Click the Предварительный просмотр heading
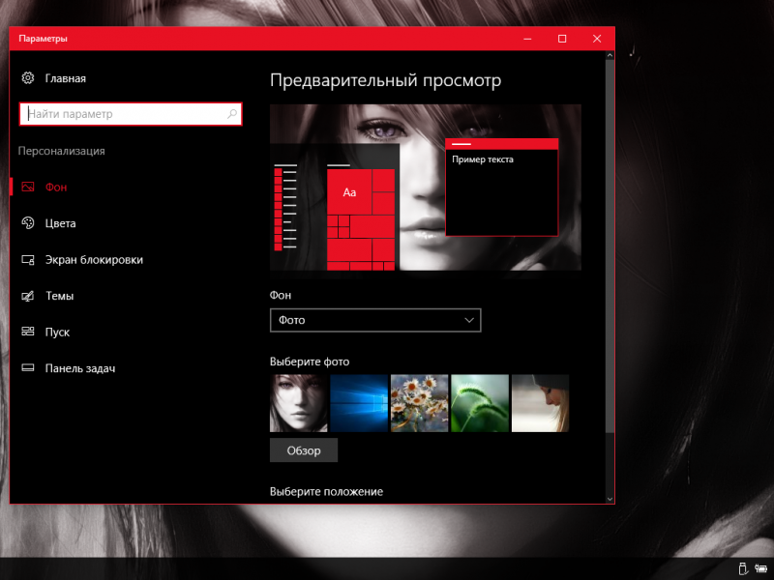The height and width of the screenshot is (580, 774). (385, 80)
